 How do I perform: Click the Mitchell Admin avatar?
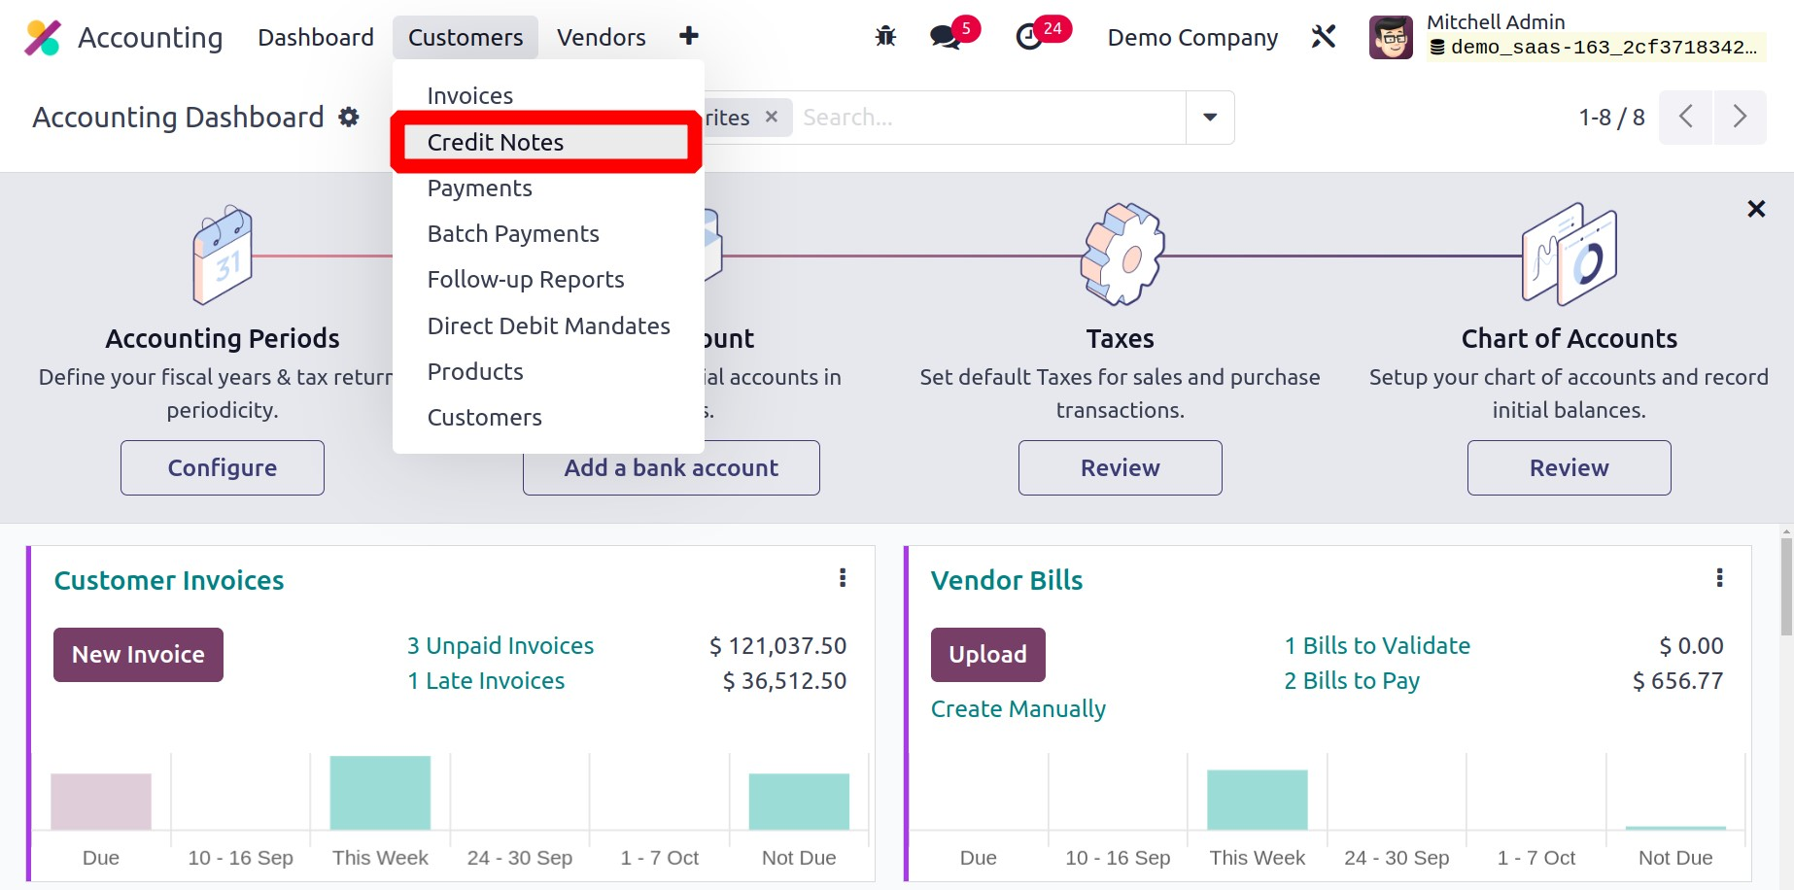[1391, 37]
